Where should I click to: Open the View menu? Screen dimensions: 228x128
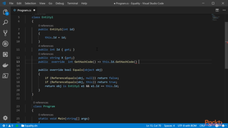coord(42,3)
